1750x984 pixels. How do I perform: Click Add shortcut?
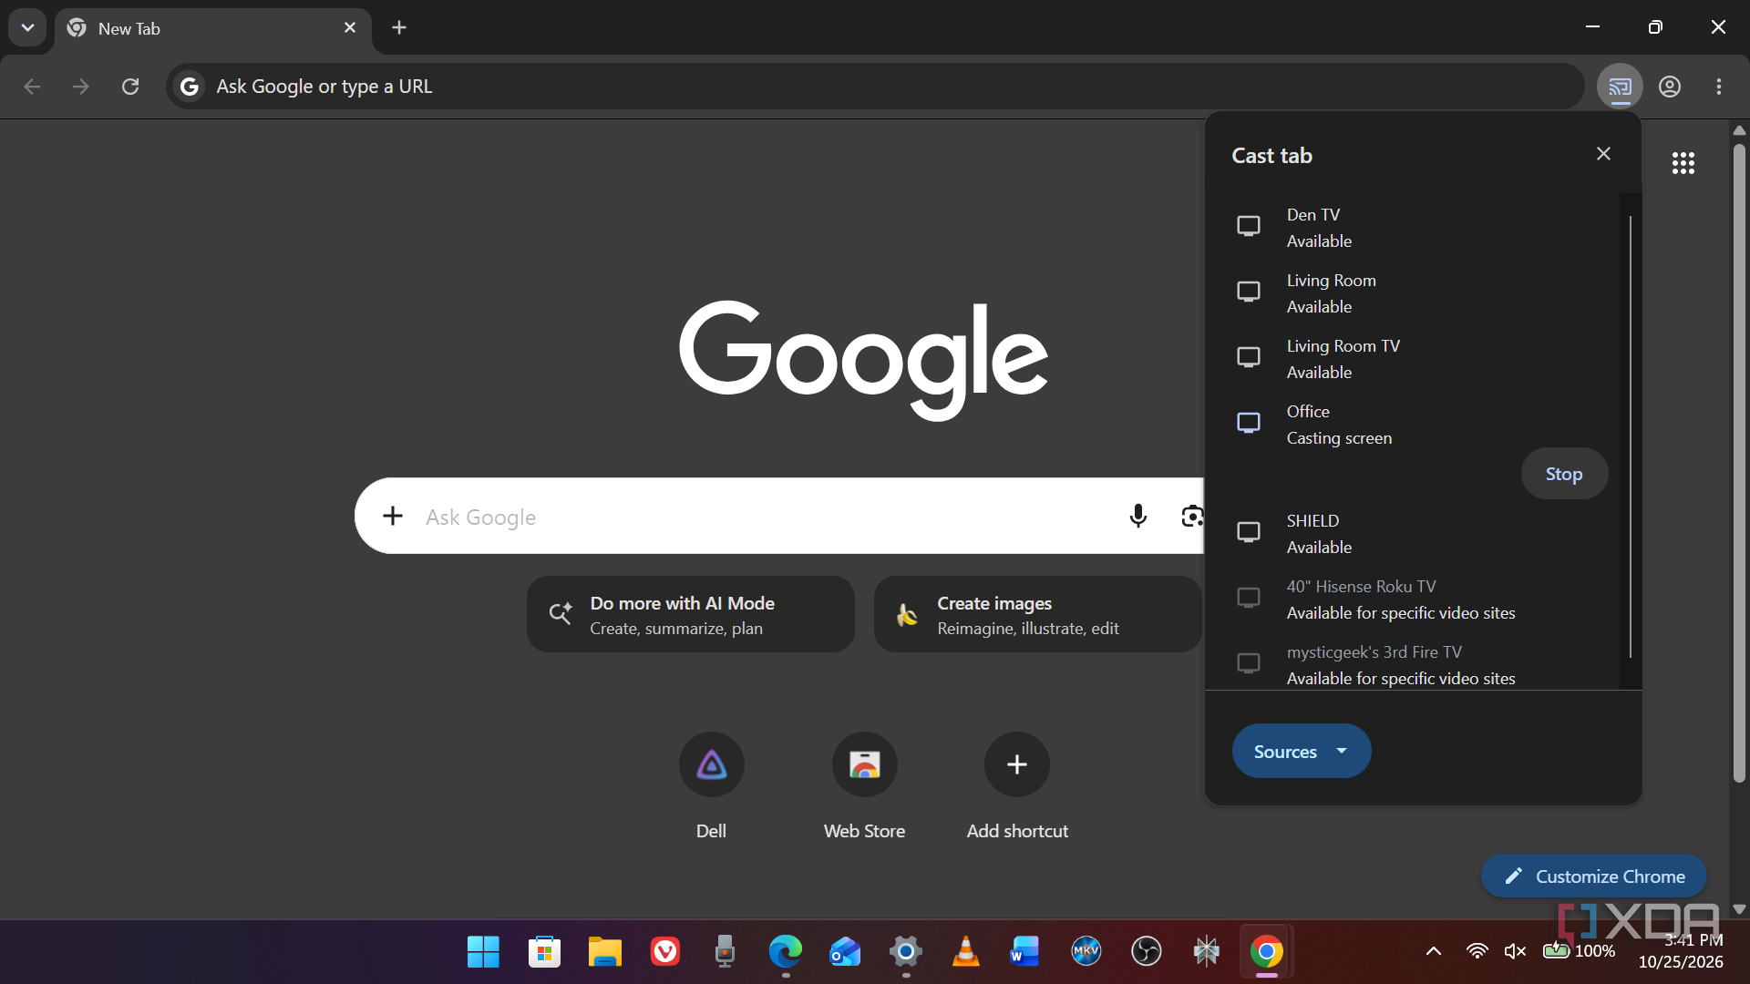point(1017,787)
